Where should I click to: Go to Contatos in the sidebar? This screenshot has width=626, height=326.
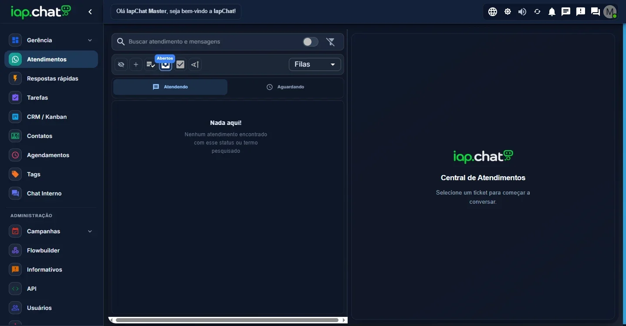point(51,136)
